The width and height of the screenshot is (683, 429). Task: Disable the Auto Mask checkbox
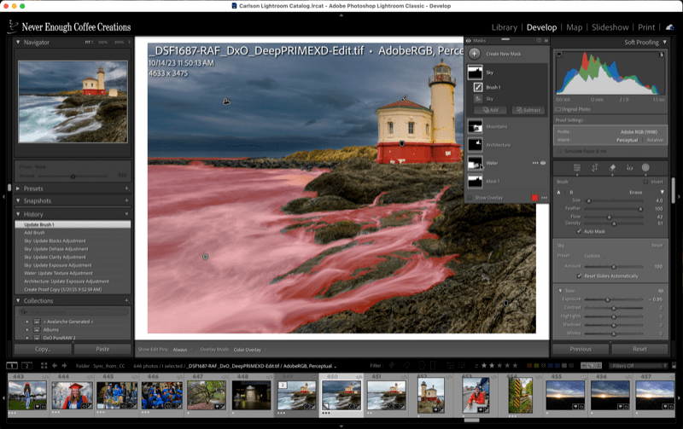(x=580, y=231)
